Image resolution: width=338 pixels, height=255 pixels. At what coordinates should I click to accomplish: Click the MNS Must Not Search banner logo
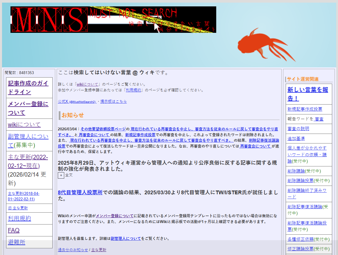pyautogui.click(x=113, y=19)
